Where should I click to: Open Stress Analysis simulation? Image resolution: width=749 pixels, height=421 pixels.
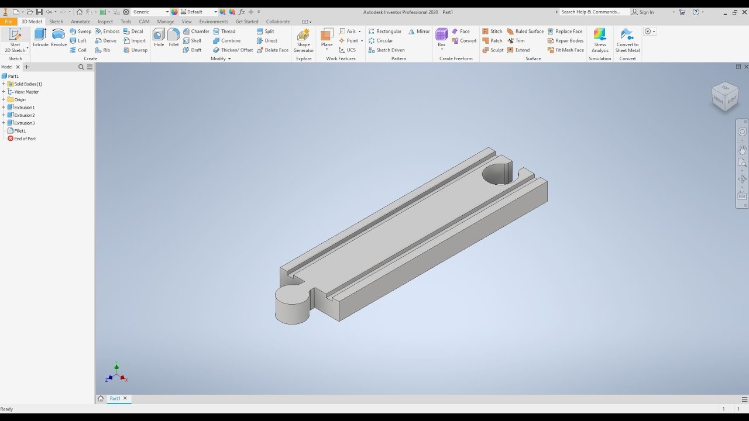tap(600, 40)
